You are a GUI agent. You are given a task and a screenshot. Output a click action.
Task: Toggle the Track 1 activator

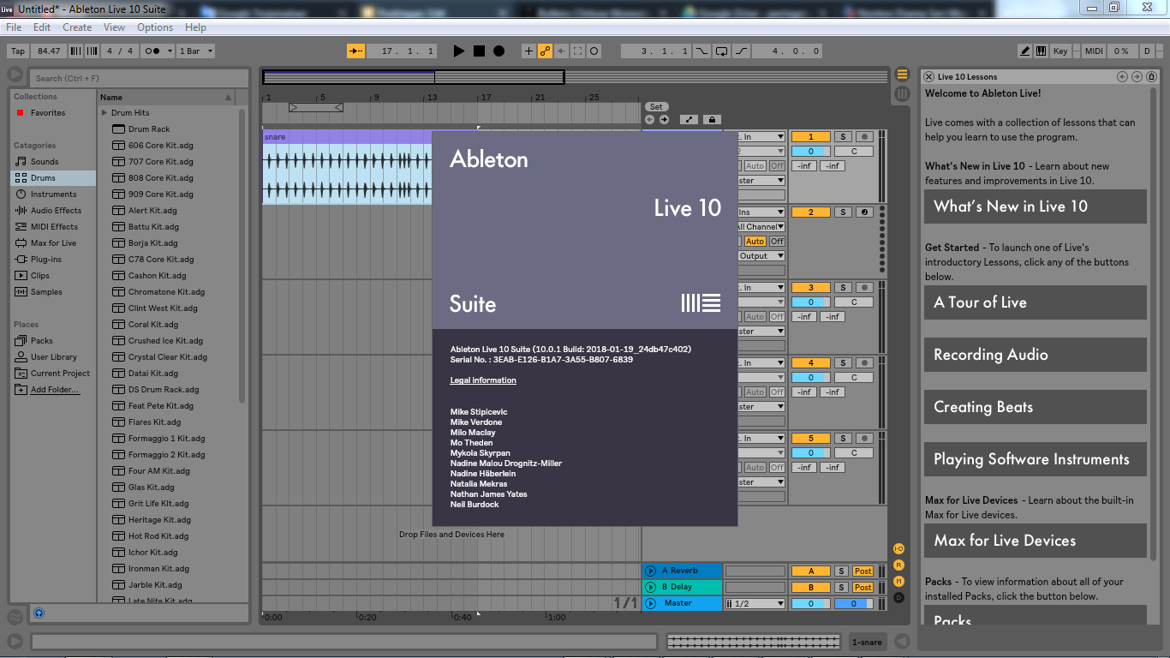point(810,137)
